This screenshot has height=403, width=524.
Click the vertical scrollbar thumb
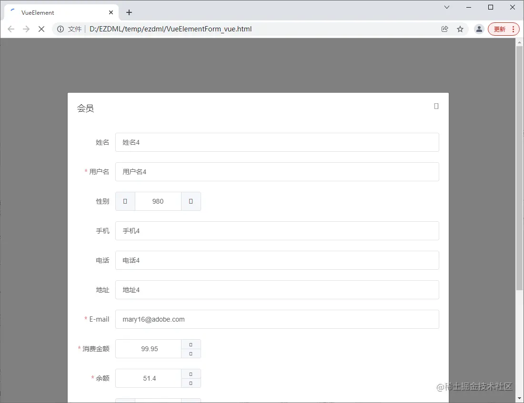tap(519, 168)
